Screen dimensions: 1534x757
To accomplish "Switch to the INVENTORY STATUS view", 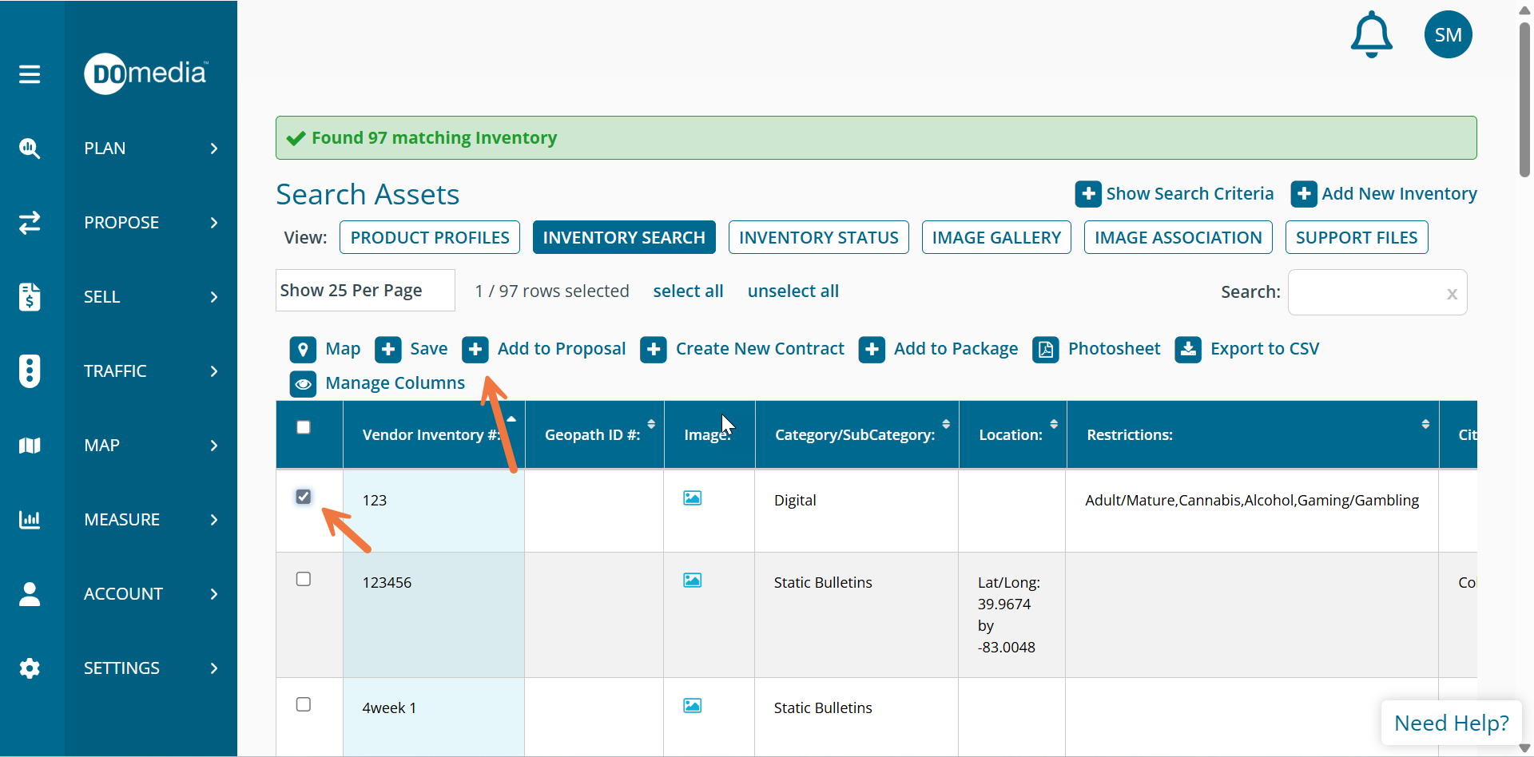I will [x=818, y=238].
